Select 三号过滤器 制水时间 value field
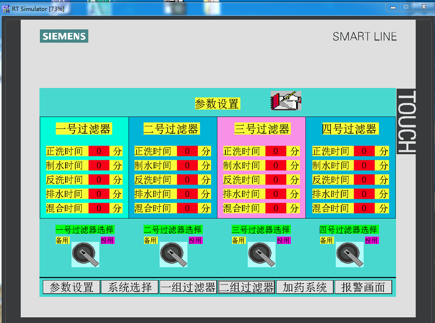This screenshot has width=435, height=323. pos(276,166)
